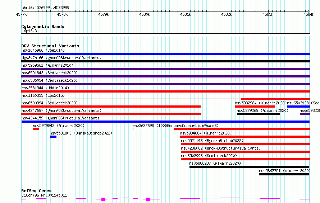
Task: Select the nsv5879269 black variant bar
Action: point(259,114)
